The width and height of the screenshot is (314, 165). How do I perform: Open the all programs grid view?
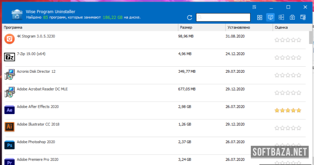[x=260, y=17]
